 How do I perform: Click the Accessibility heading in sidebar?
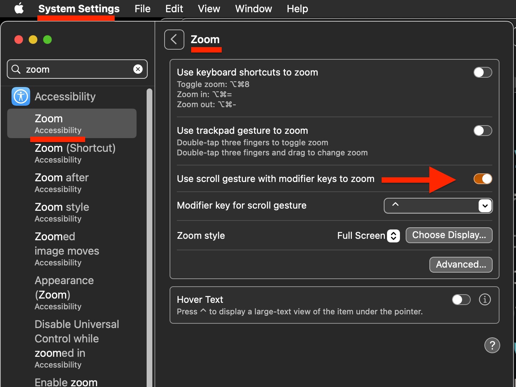(x=65, y=96)
